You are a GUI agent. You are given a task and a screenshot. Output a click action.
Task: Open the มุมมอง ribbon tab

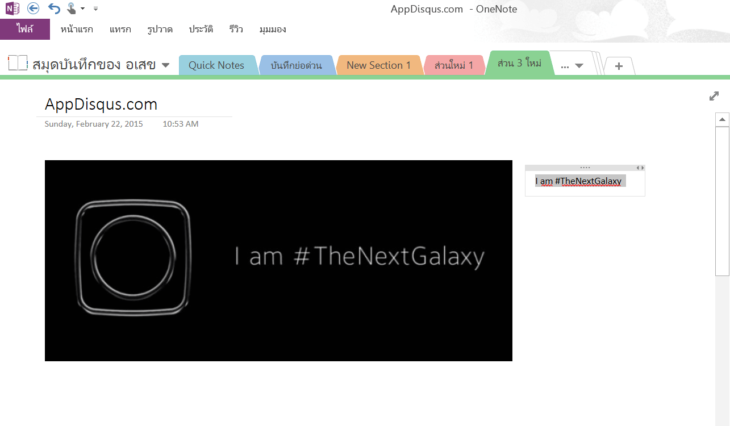click(x=273, y=30)
